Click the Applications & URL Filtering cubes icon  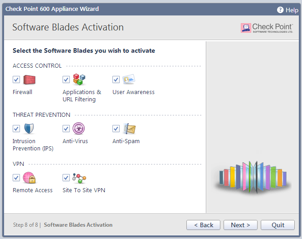click(79, 80)
